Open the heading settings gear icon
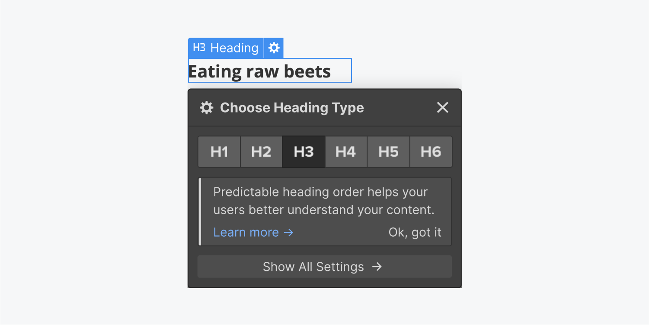The height and width of the screenshot is (325, 649). point(273,48)
